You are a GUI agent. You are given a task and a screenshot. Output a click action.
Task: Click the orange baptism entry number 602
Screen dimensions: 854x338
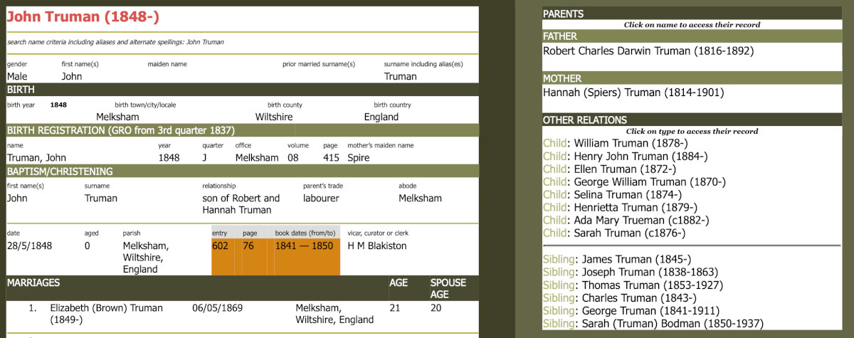pyautogui.click(x=221, y=246)
